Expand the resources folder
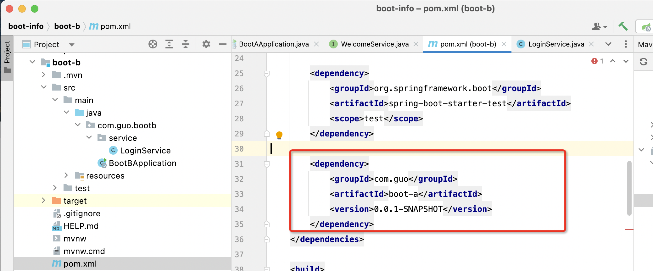 tap(66, 175)
